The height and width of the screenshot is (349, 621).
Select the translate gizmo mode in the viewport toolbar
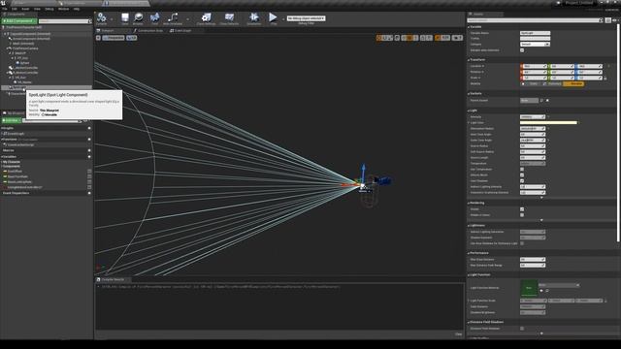(x=379, y=38)
